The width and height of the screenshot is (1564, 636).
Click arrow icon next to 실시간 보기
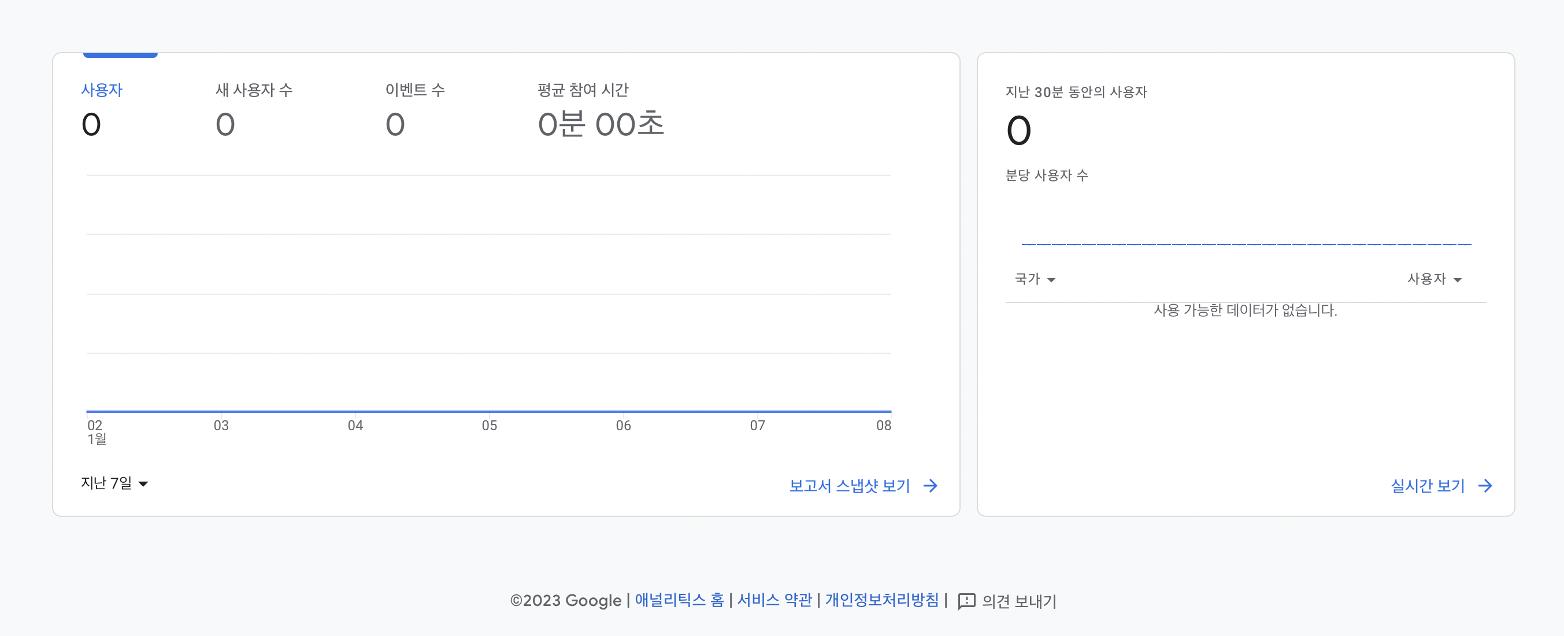click(1485, 486)
